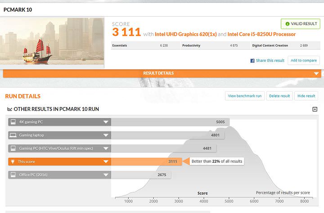Click the sailing ship benchmark thumbnail

point(52,43)
